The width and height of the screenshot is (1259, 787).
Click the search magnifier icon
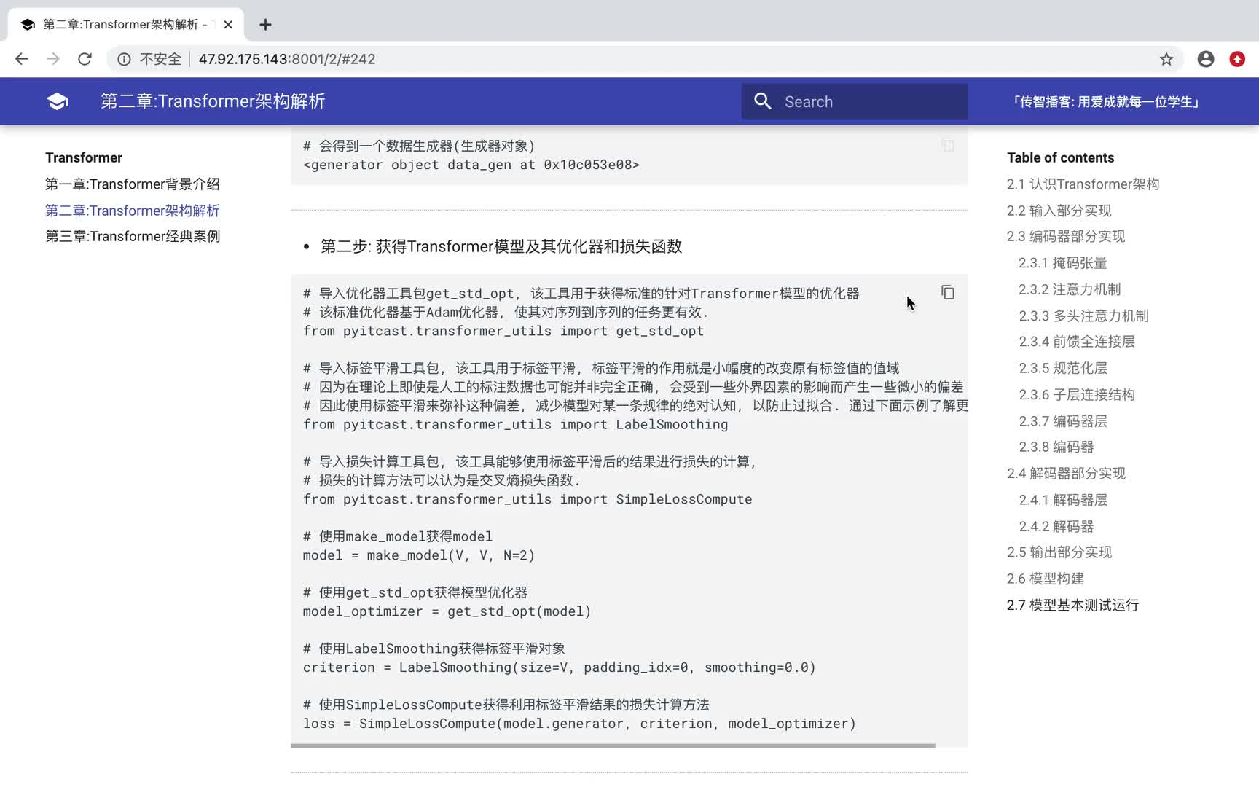point(763,101)
